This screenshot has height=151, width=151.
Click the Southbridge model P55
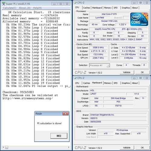tap(118, 102)
